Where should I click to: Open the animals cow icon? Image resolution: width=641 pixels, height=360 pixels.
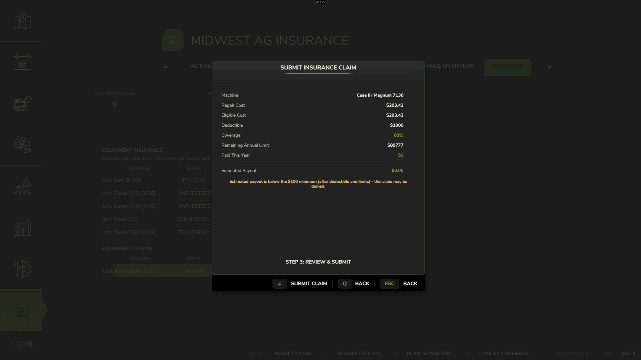click(22, 103)
